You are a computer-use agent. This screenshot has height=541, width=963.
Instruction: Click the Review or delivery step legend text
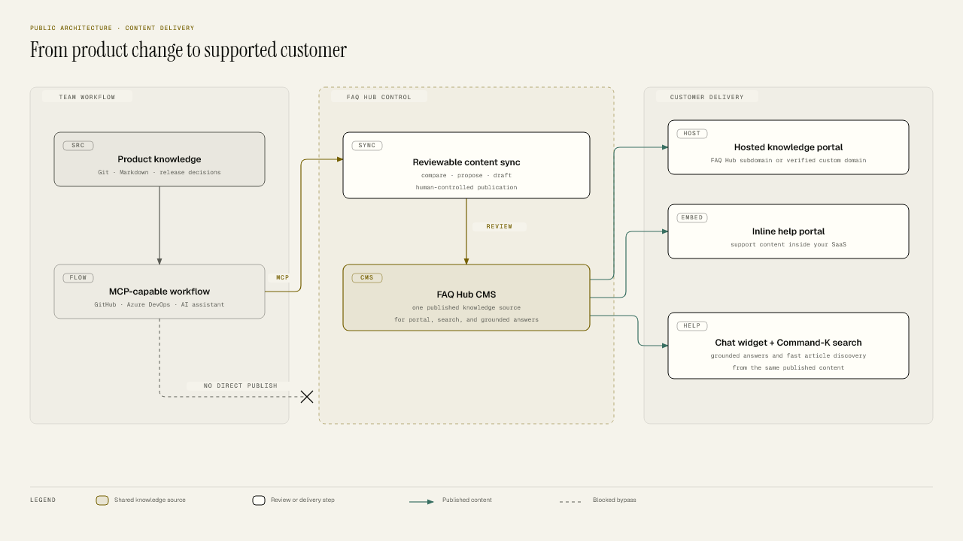pos(302,500)
